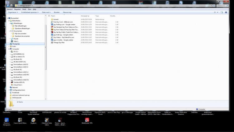Open the Delen met dropdown
The height and width of the screenshot is (132, 234).
(x=46, y=13)
